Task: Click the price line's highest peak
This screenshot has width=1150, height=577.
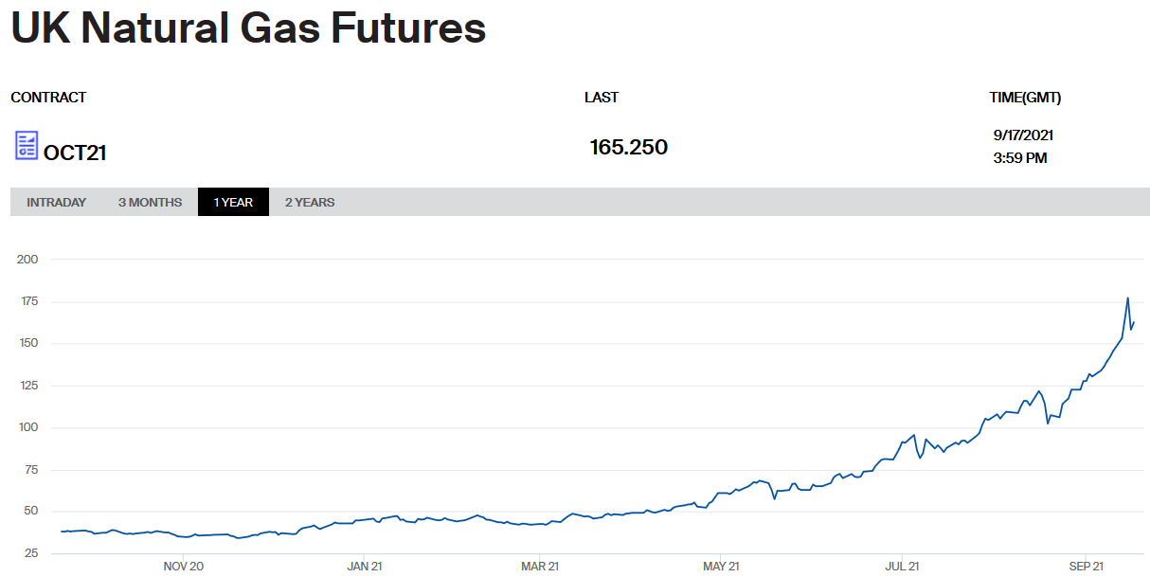Action: tap(1127, 298)
